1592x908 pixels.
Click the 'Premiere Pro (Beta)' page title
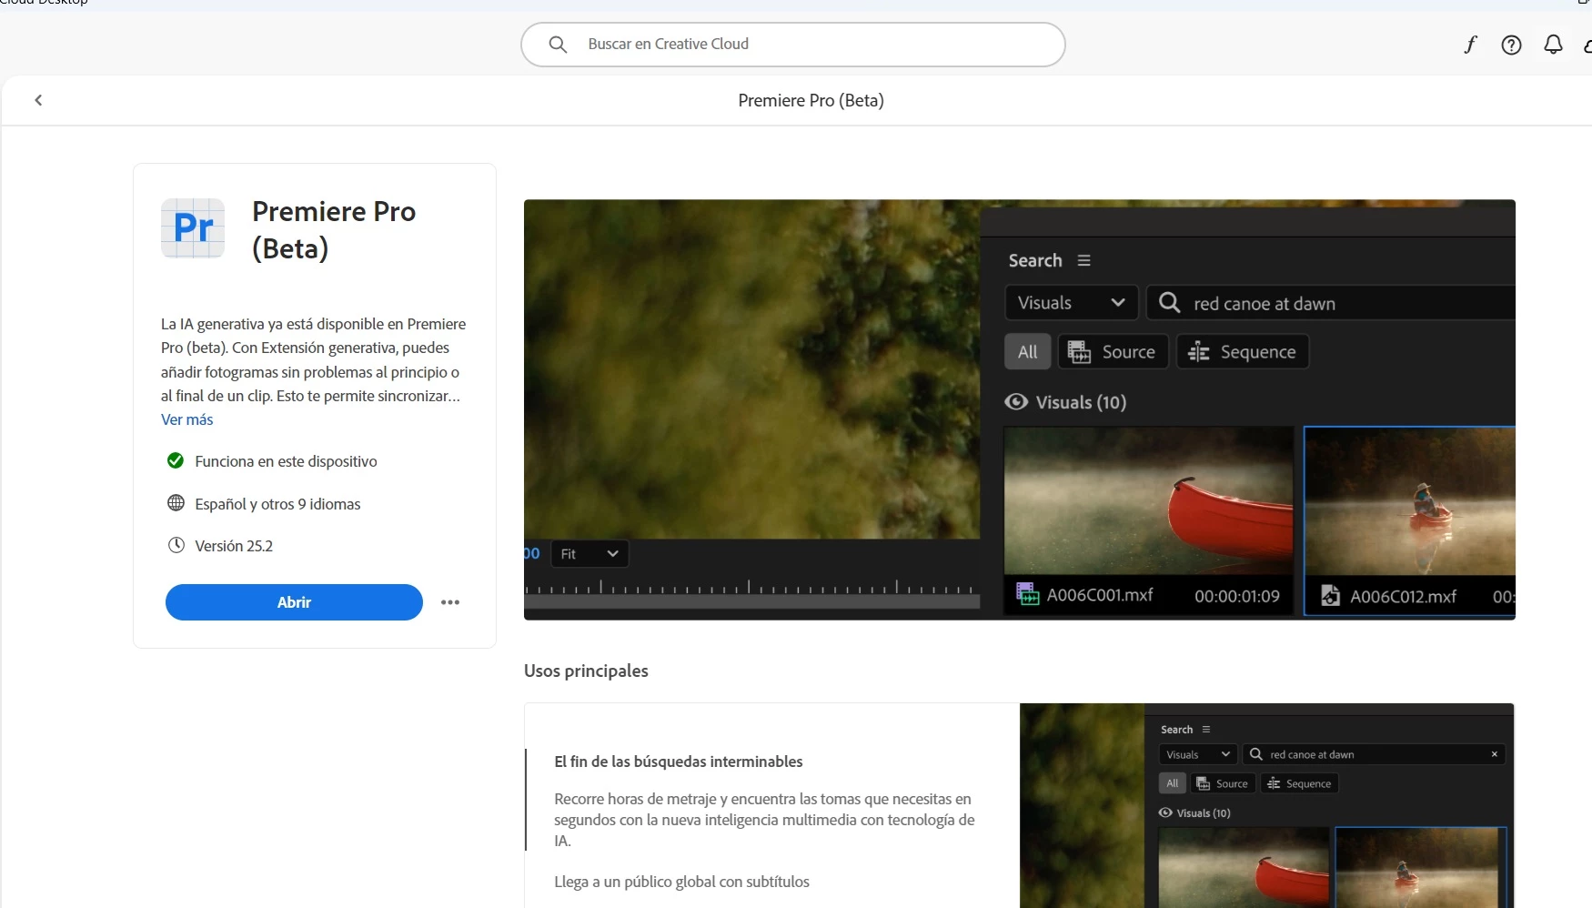pyautogui.click(x=811, y=100)
